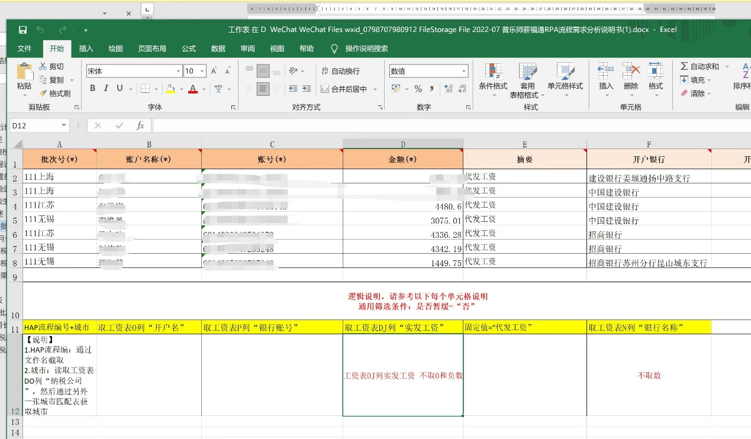Viewport: 751px width, 439px height.
Task: Click the AutoSum (自动求和) button
Action: [700, 66]
